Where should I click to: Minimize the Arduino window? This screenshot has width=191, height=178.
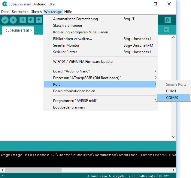tap(142, 4)
